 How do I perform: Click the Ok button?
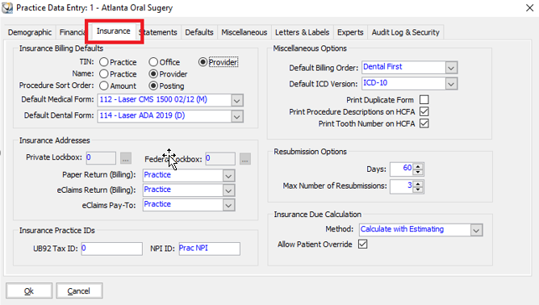(x=29, y=291)
